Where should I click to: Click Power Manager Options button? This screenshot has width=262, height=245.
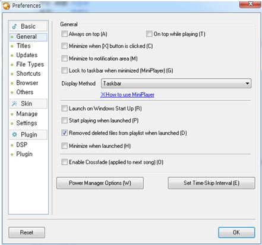coord(100,183)
